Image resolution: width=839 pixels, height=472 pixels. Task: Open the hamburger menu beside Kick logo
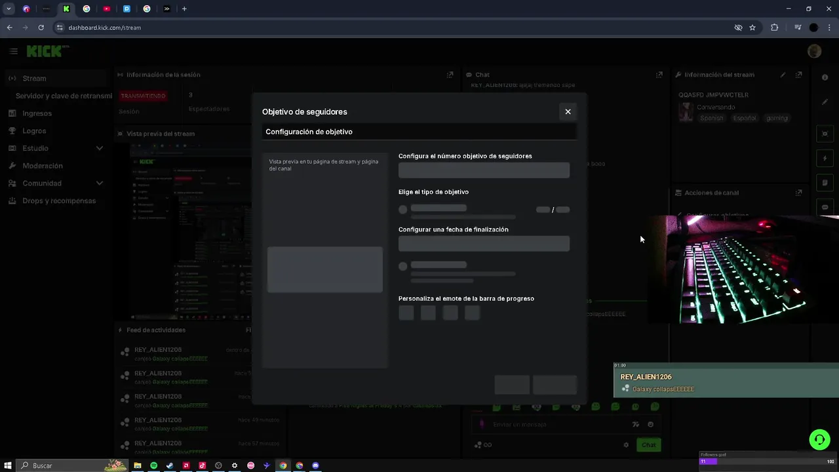(x=13, y=51)
